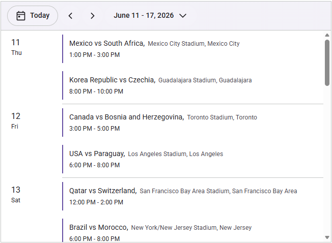Viewport: 332px width, 243px height.
Task: Click the scrollbar down arrow
Action: pos(327,238)
